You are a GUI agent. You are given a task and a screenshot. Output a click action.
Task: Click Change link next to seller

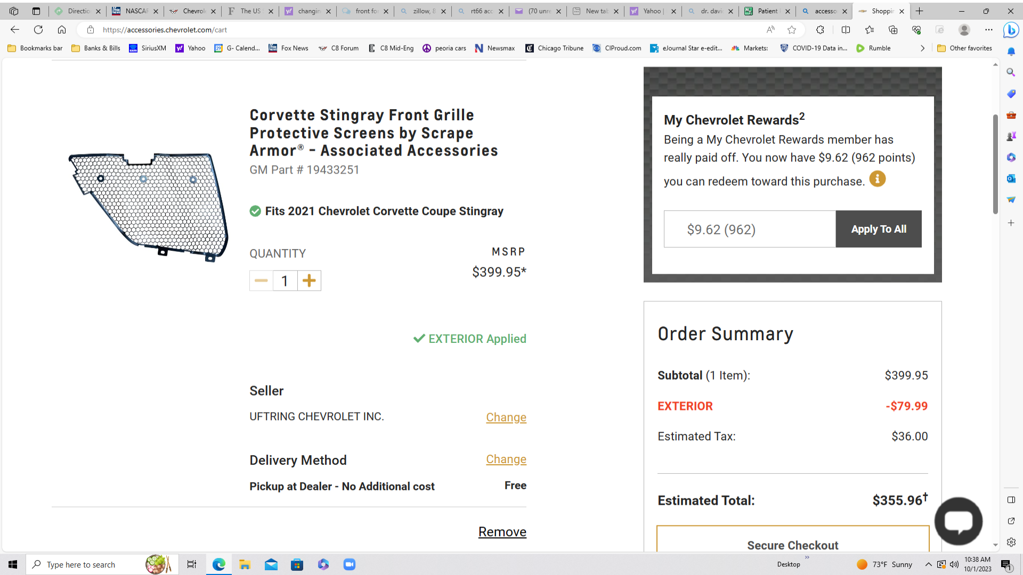(506, 417)
